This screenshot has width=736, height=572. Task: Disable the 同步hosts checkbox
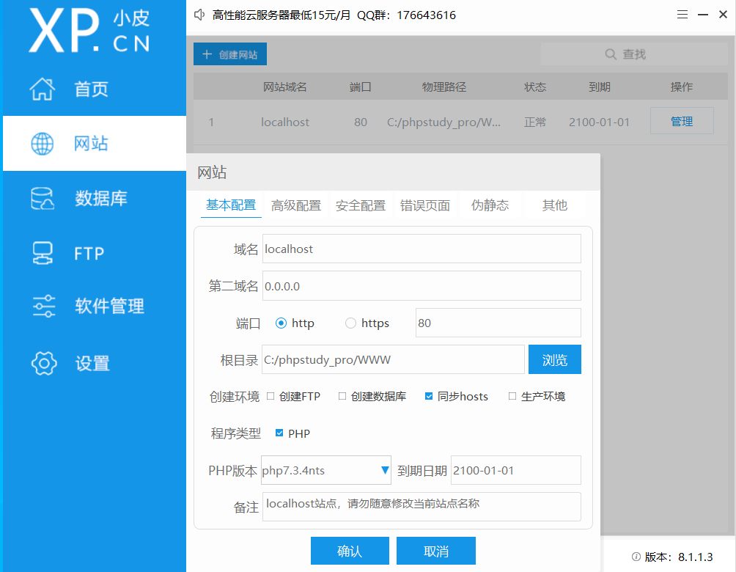[x=428, y=396]
